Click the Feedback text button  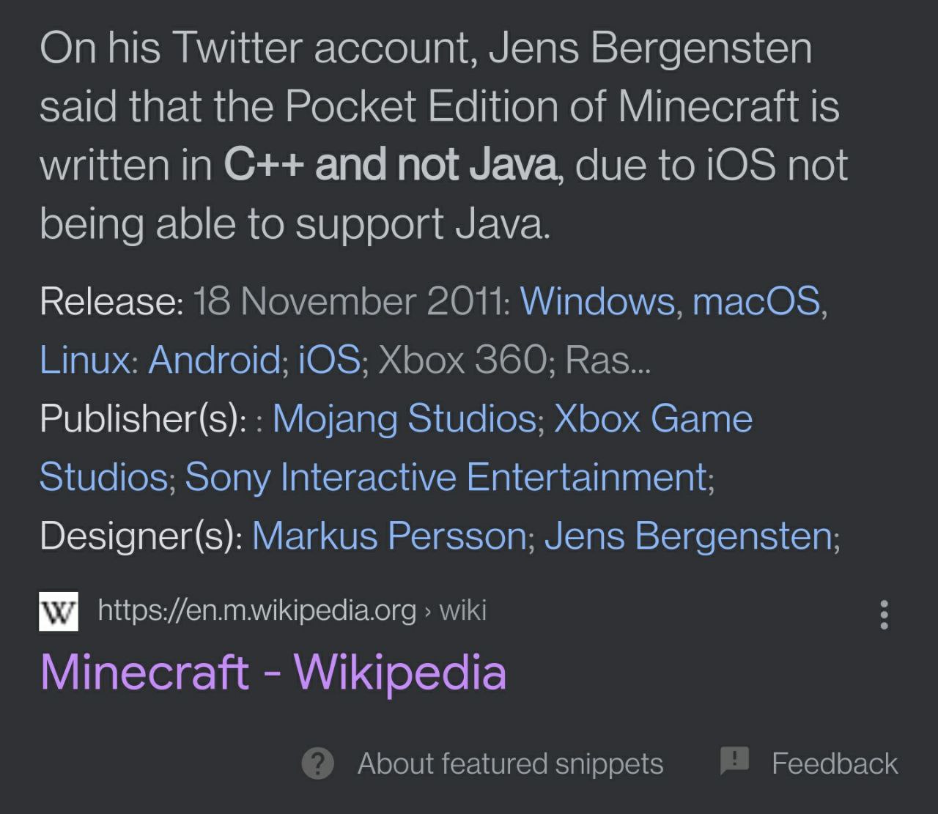pyautogui.click(x=835, y=763)
